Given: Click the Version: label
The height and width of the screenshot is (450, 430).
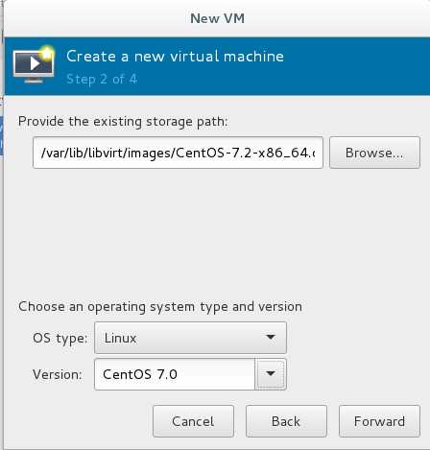Looking at the screenshot, I should click(58, 374).
